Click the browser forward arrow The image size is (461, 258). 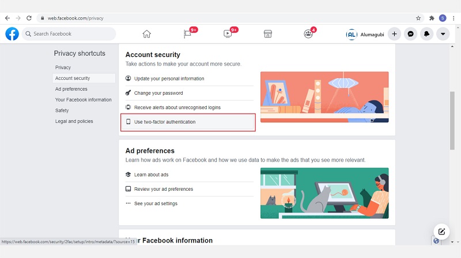[x=18, y=18]
